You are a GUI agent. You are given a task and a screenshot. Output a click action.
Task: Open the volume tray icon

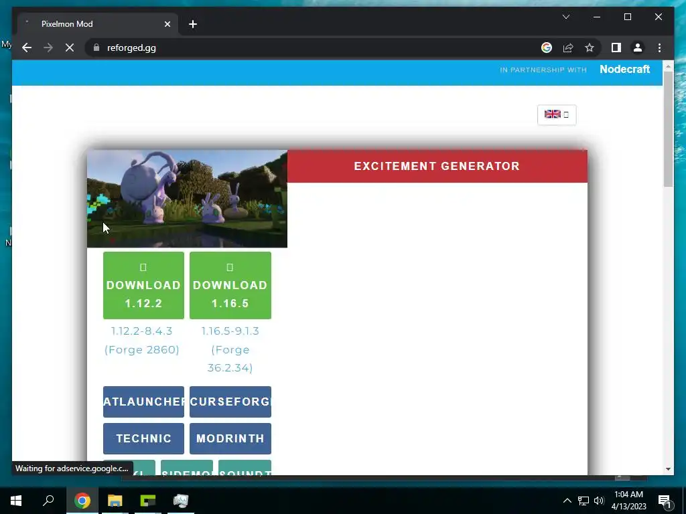click(599, 501)
